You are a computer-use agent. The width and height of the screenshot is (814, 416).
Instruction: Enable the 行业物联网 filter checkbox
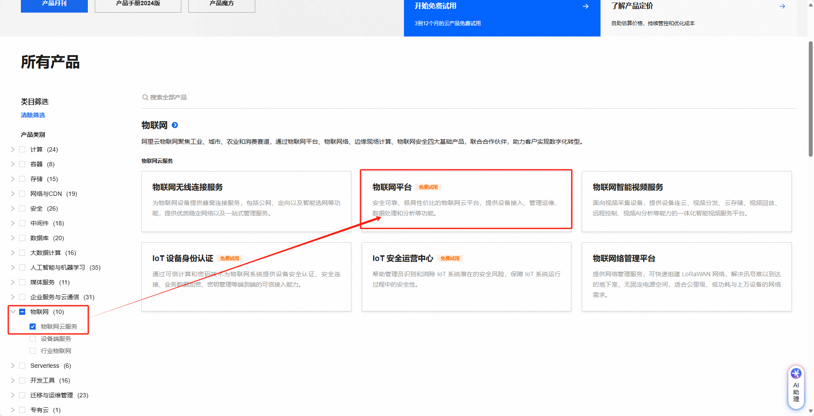(x=33, y=351)
